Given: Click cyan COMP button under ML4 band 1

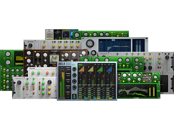Looking at the screenshot, I should (86, 98).
